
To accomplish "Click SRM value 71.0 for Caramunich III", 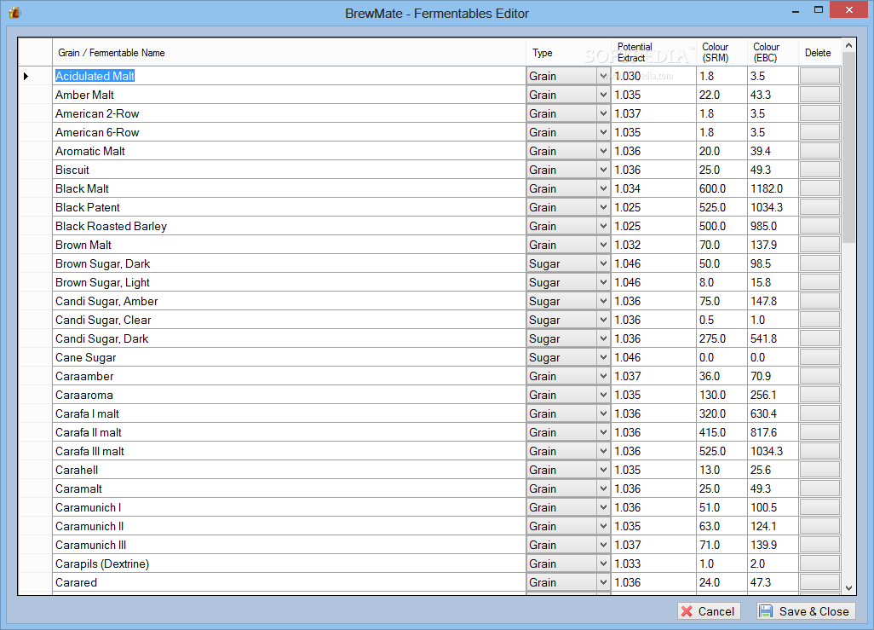I will (722, 546).
